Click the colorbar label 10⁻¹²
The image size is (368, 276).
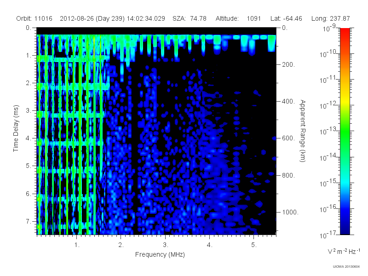point(328,105)
